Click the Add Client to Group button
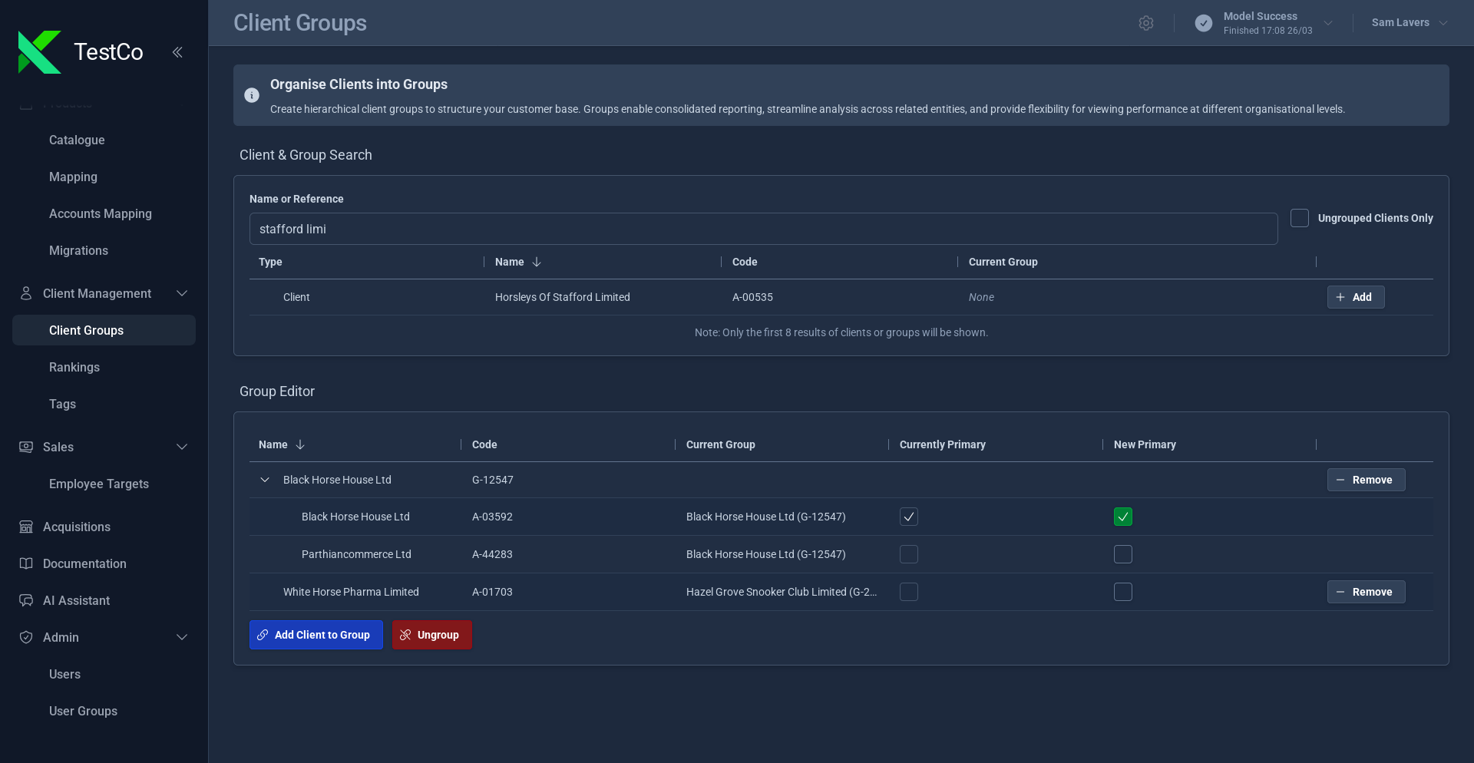This screenshot has width=1474, height=763. click(x=316, y=635)
